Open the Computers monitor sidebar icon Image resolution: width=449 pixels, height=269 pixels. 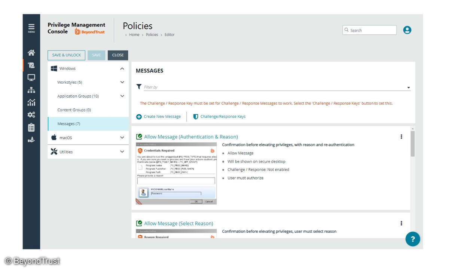(31, 78)
